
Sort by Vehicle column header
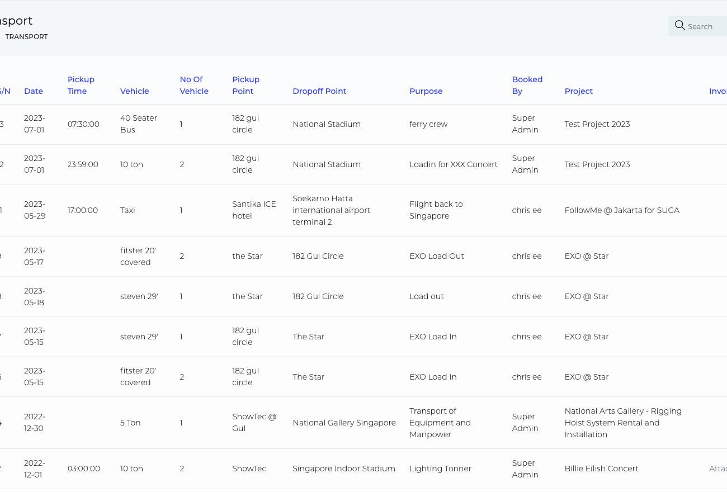134,91
